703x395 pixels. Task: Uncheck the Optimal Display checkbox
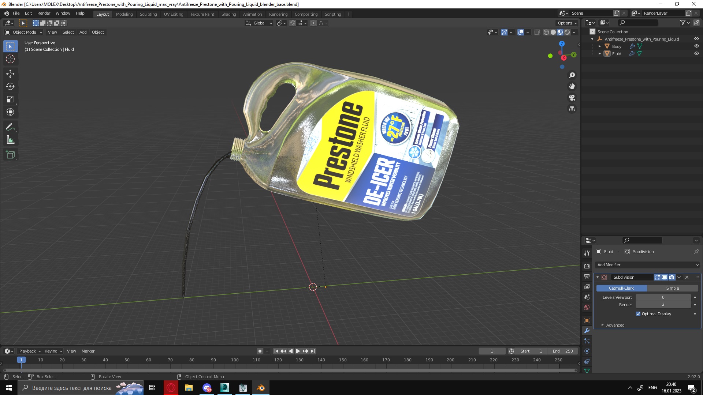pyautogui.click(x=638, y=314)
